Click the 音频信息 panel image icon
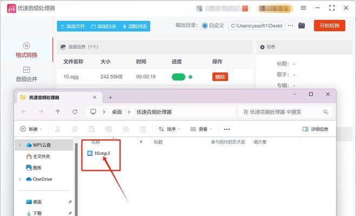Screen dimensions: 356x216 [63, 47]
